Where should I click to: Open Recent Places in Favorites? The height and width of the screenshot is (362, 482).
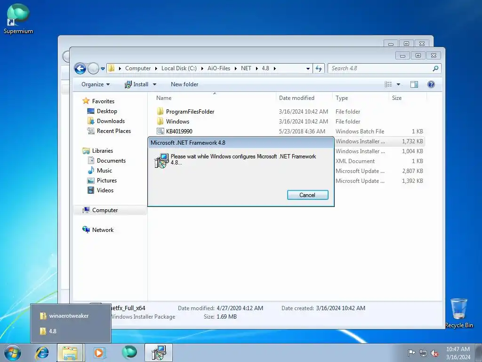tap(114, 131)
